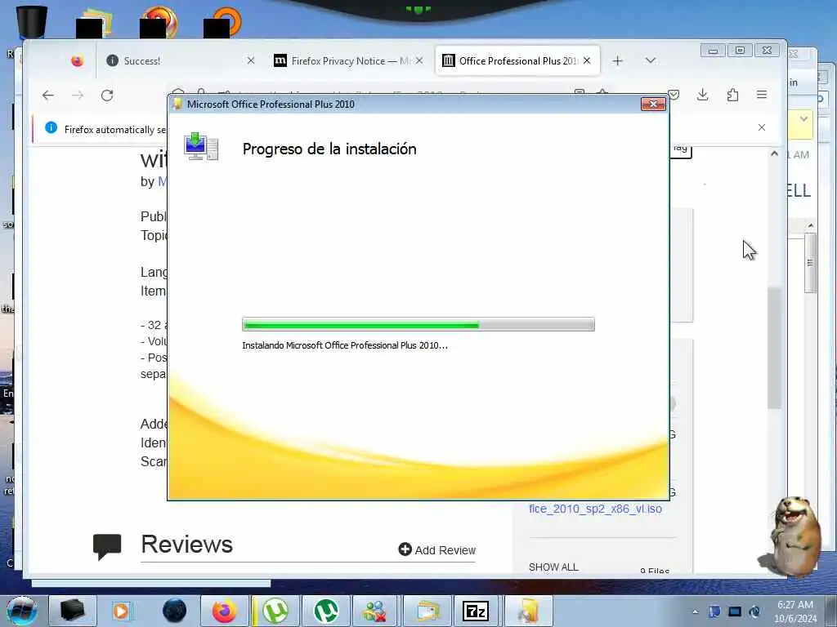Open a new Firefox tab

click(618, 60)
